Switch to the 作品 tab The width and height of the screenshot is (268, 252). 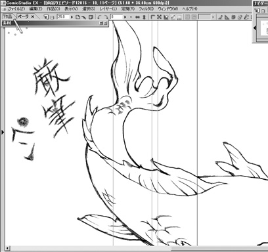tap(8, 16)
